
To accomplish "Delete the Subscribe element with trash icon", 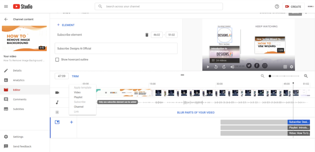I will coord(147,35).
